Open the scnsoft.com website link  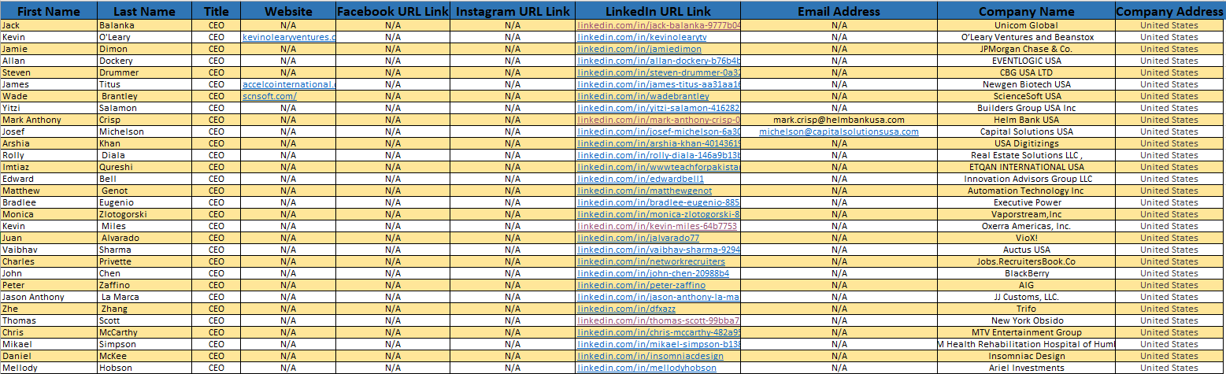269,96
